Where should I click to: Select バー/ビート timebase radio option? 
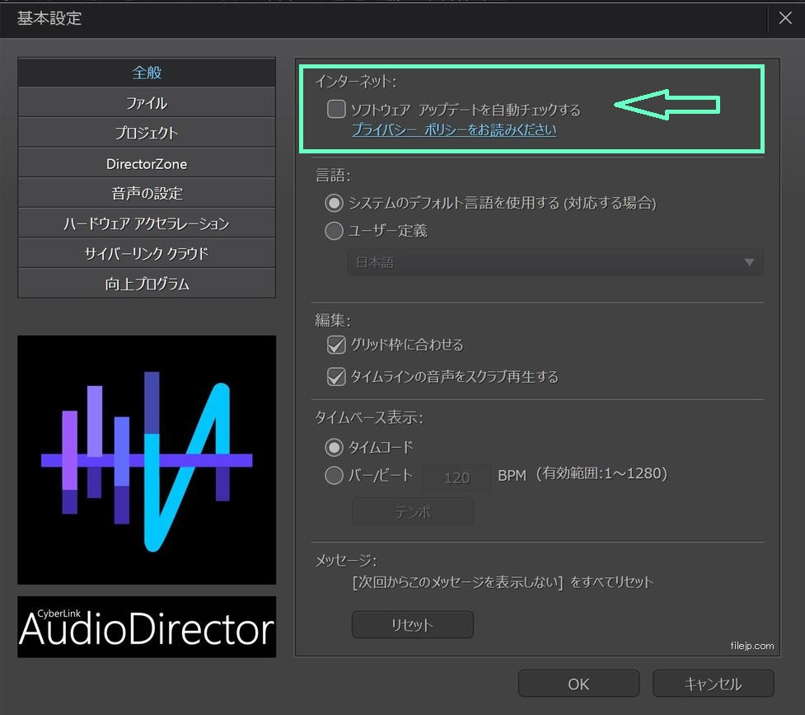click(334, 476)
